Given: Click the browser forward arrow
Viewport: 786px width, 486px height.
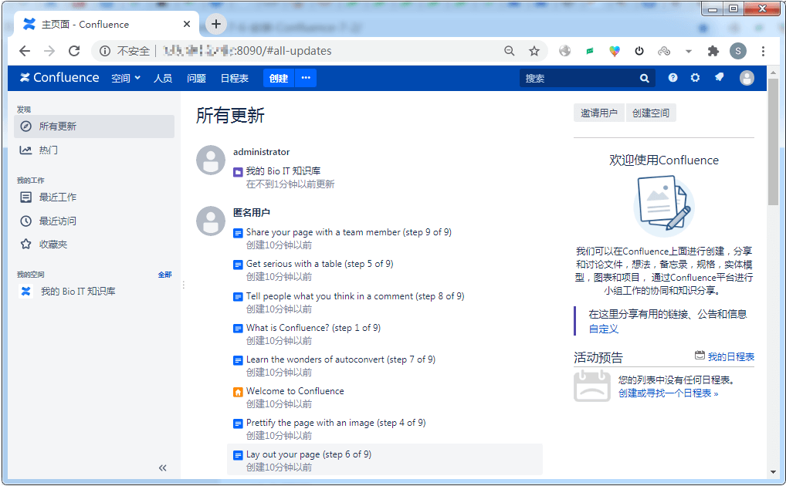Looking at the screenshot, I should [x=49, y=51].
